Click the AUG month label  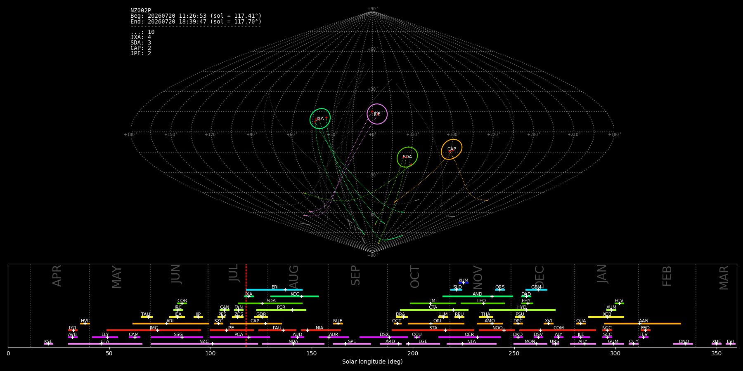(294, 277)
